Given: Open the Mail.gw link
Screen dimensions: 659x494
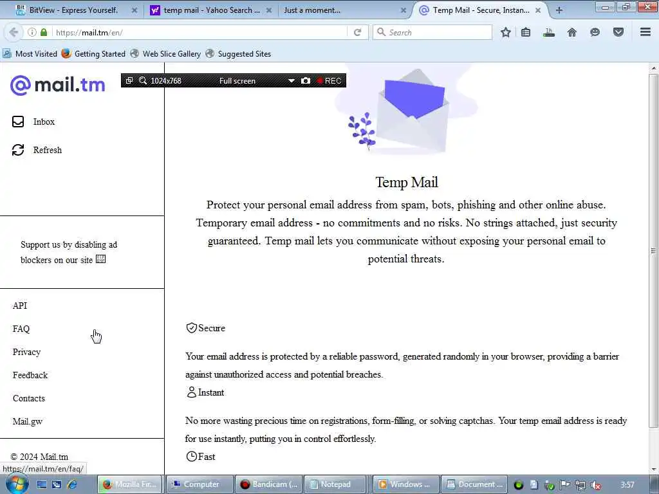Looking at the screenshot, I should pyautogui.click(x=27, y=421).
